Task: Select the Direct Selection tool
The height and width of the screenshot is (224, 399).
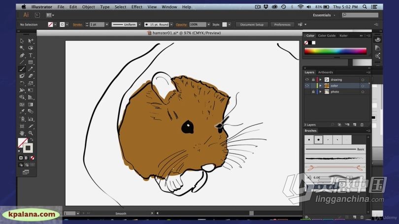Action: tap(31, 41)
